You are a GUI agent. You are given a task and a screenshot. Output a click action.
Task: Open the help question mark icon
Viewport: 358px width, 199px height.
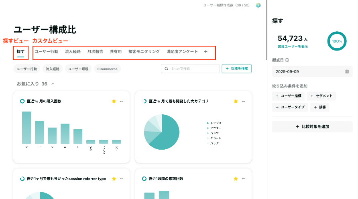click(x=258, y=5)
